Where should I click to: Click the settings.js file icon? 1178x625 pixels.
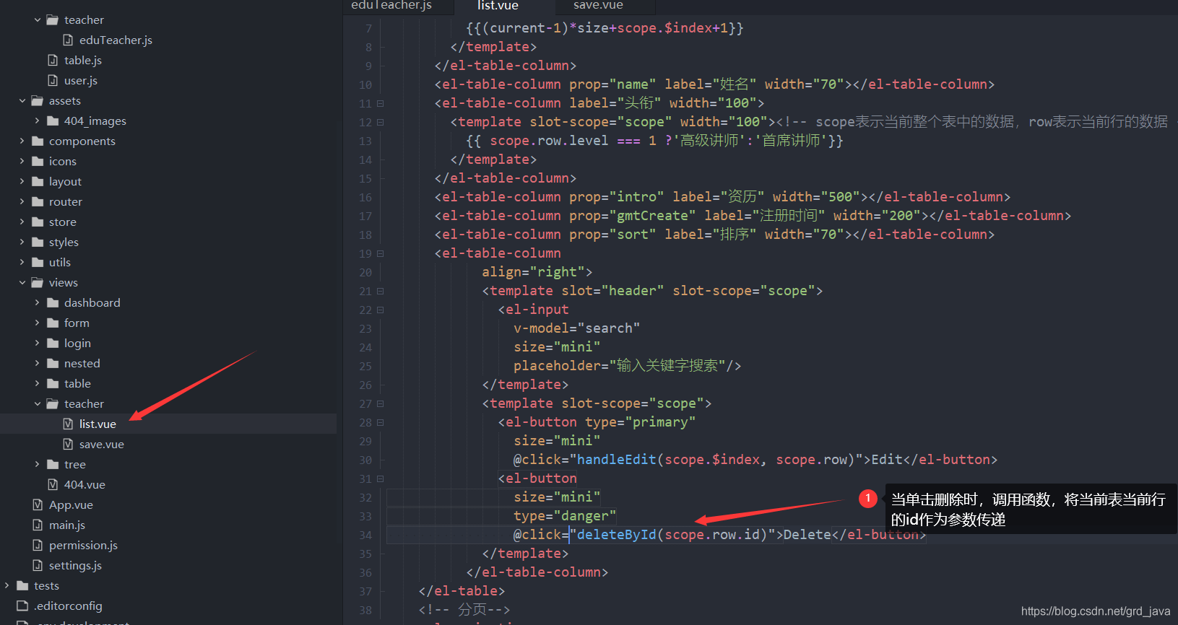(38, 566)
